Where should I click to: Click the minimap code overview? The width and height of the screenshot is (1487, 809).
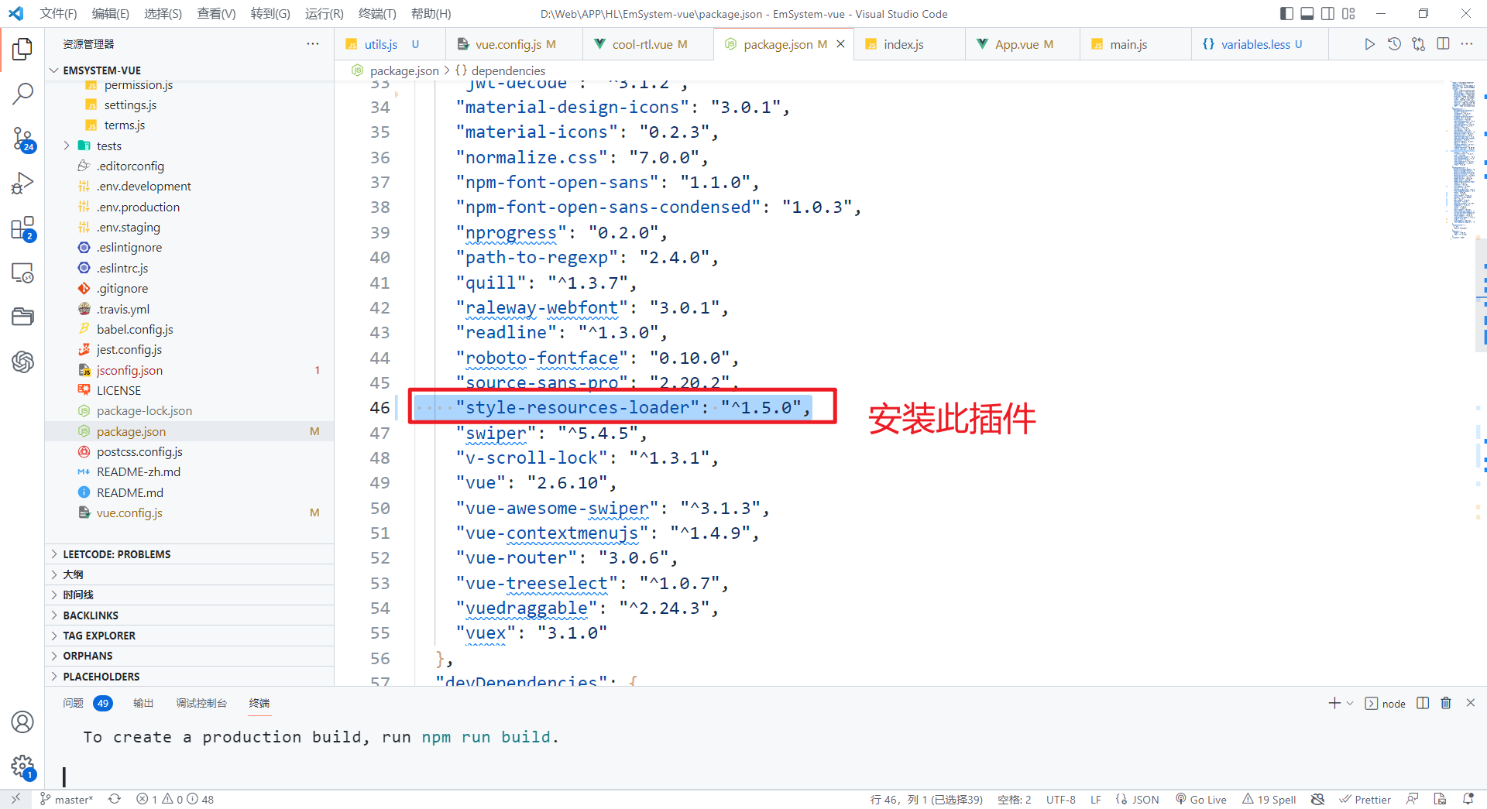(1463, 159)
